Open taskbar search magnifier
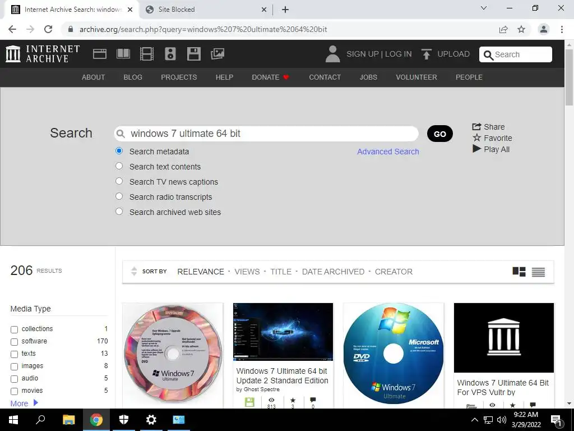Image resolution: width=574 pixels, height=431 pixels. [x=40, y=420]
